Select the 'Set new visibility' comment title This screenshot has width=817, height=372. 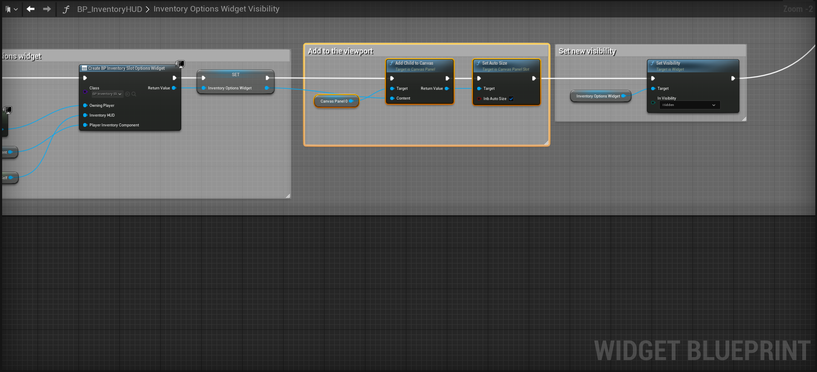coord(587,51)
